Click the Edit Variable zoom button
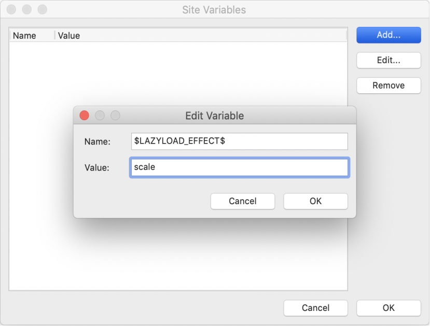This screenshot has height=326, width=430. point(115,116)
